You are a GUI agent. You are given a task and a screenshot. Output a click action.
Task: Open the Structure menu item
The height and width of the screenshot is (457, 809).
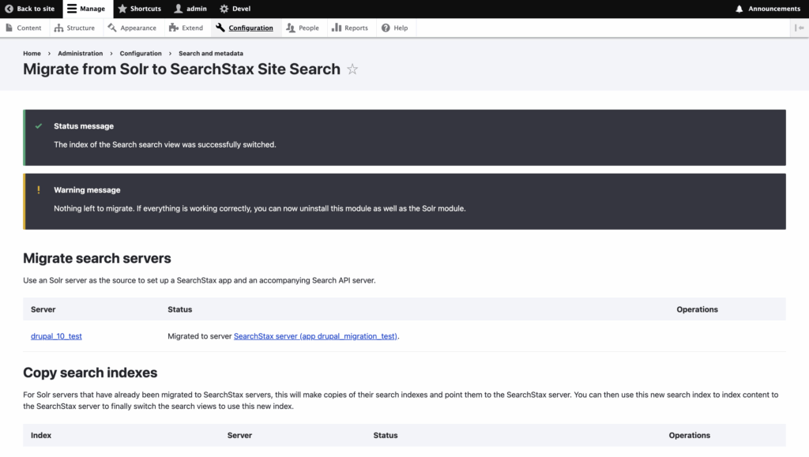coord(75,28)
